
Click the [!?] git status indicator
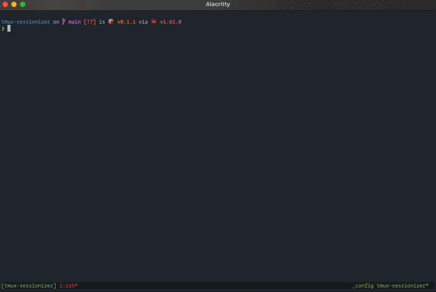pyautogui.click(x=90, y=22)
